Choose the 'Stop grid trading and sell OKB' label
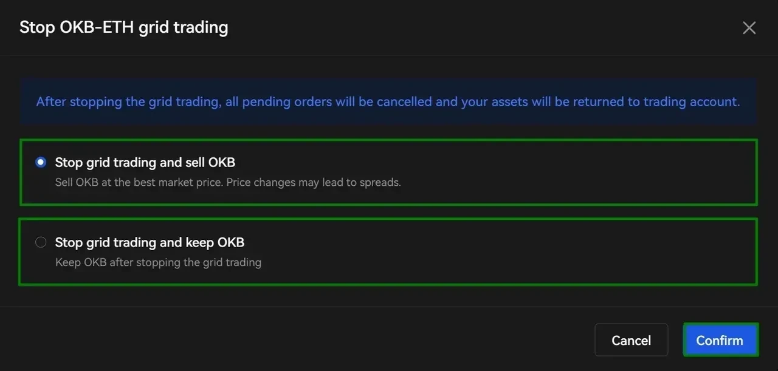This screenshot has width=778, height=371. coord(145,162)
